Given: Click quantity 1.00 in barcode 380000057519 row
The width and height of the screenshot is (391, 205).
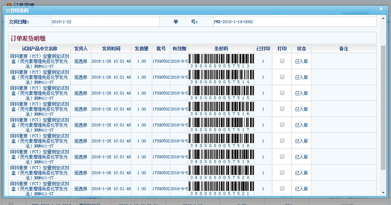Looking at the screenshot, I should coord(142,157).
